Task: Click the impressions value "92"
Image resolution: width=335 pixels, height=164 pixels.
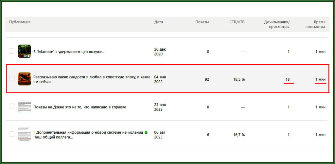Action: point(207,79)
